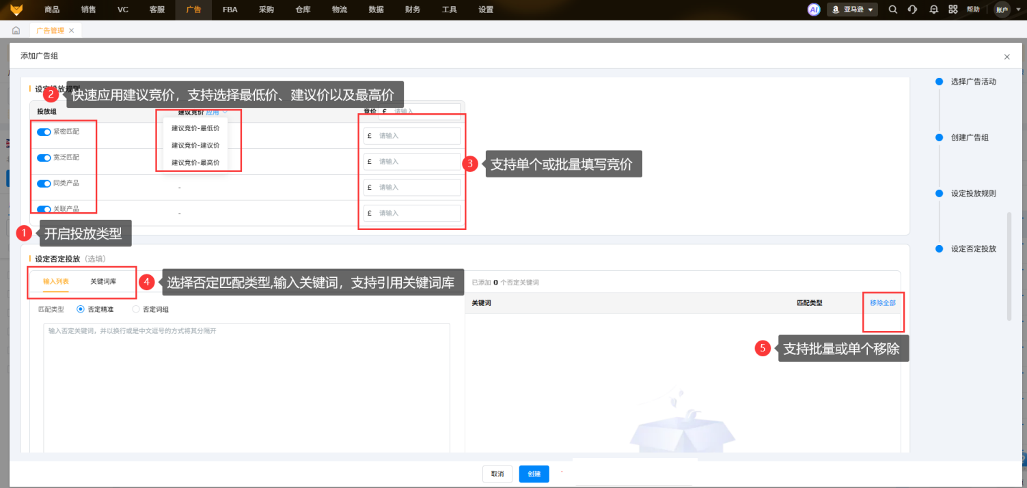Open the 客服 menu
This screenshot has width=1027, height=488.
coord(157,10)
